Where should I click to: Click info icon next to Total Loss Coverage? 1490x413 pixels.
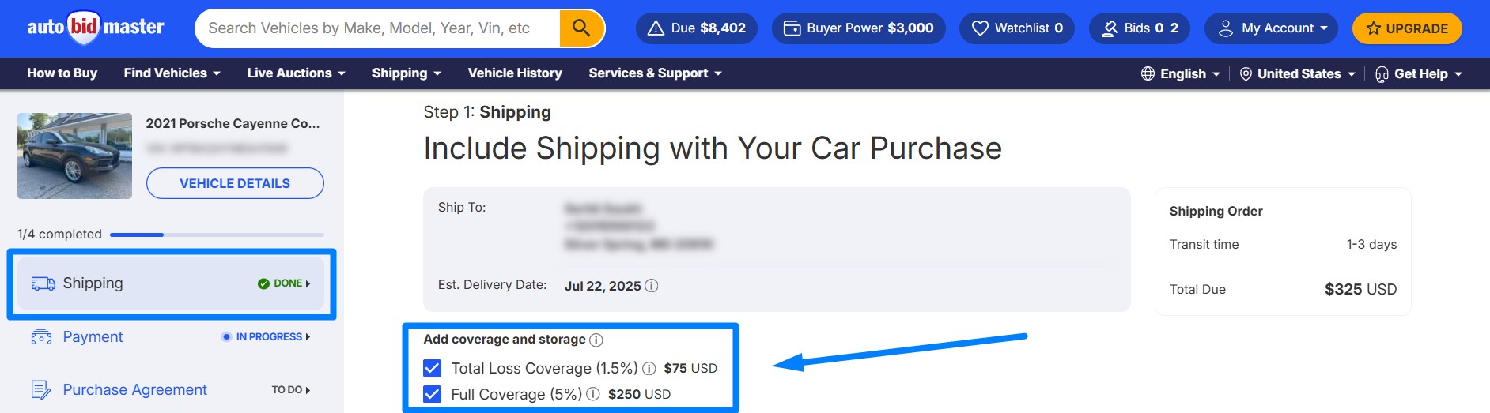click(649, 368)
